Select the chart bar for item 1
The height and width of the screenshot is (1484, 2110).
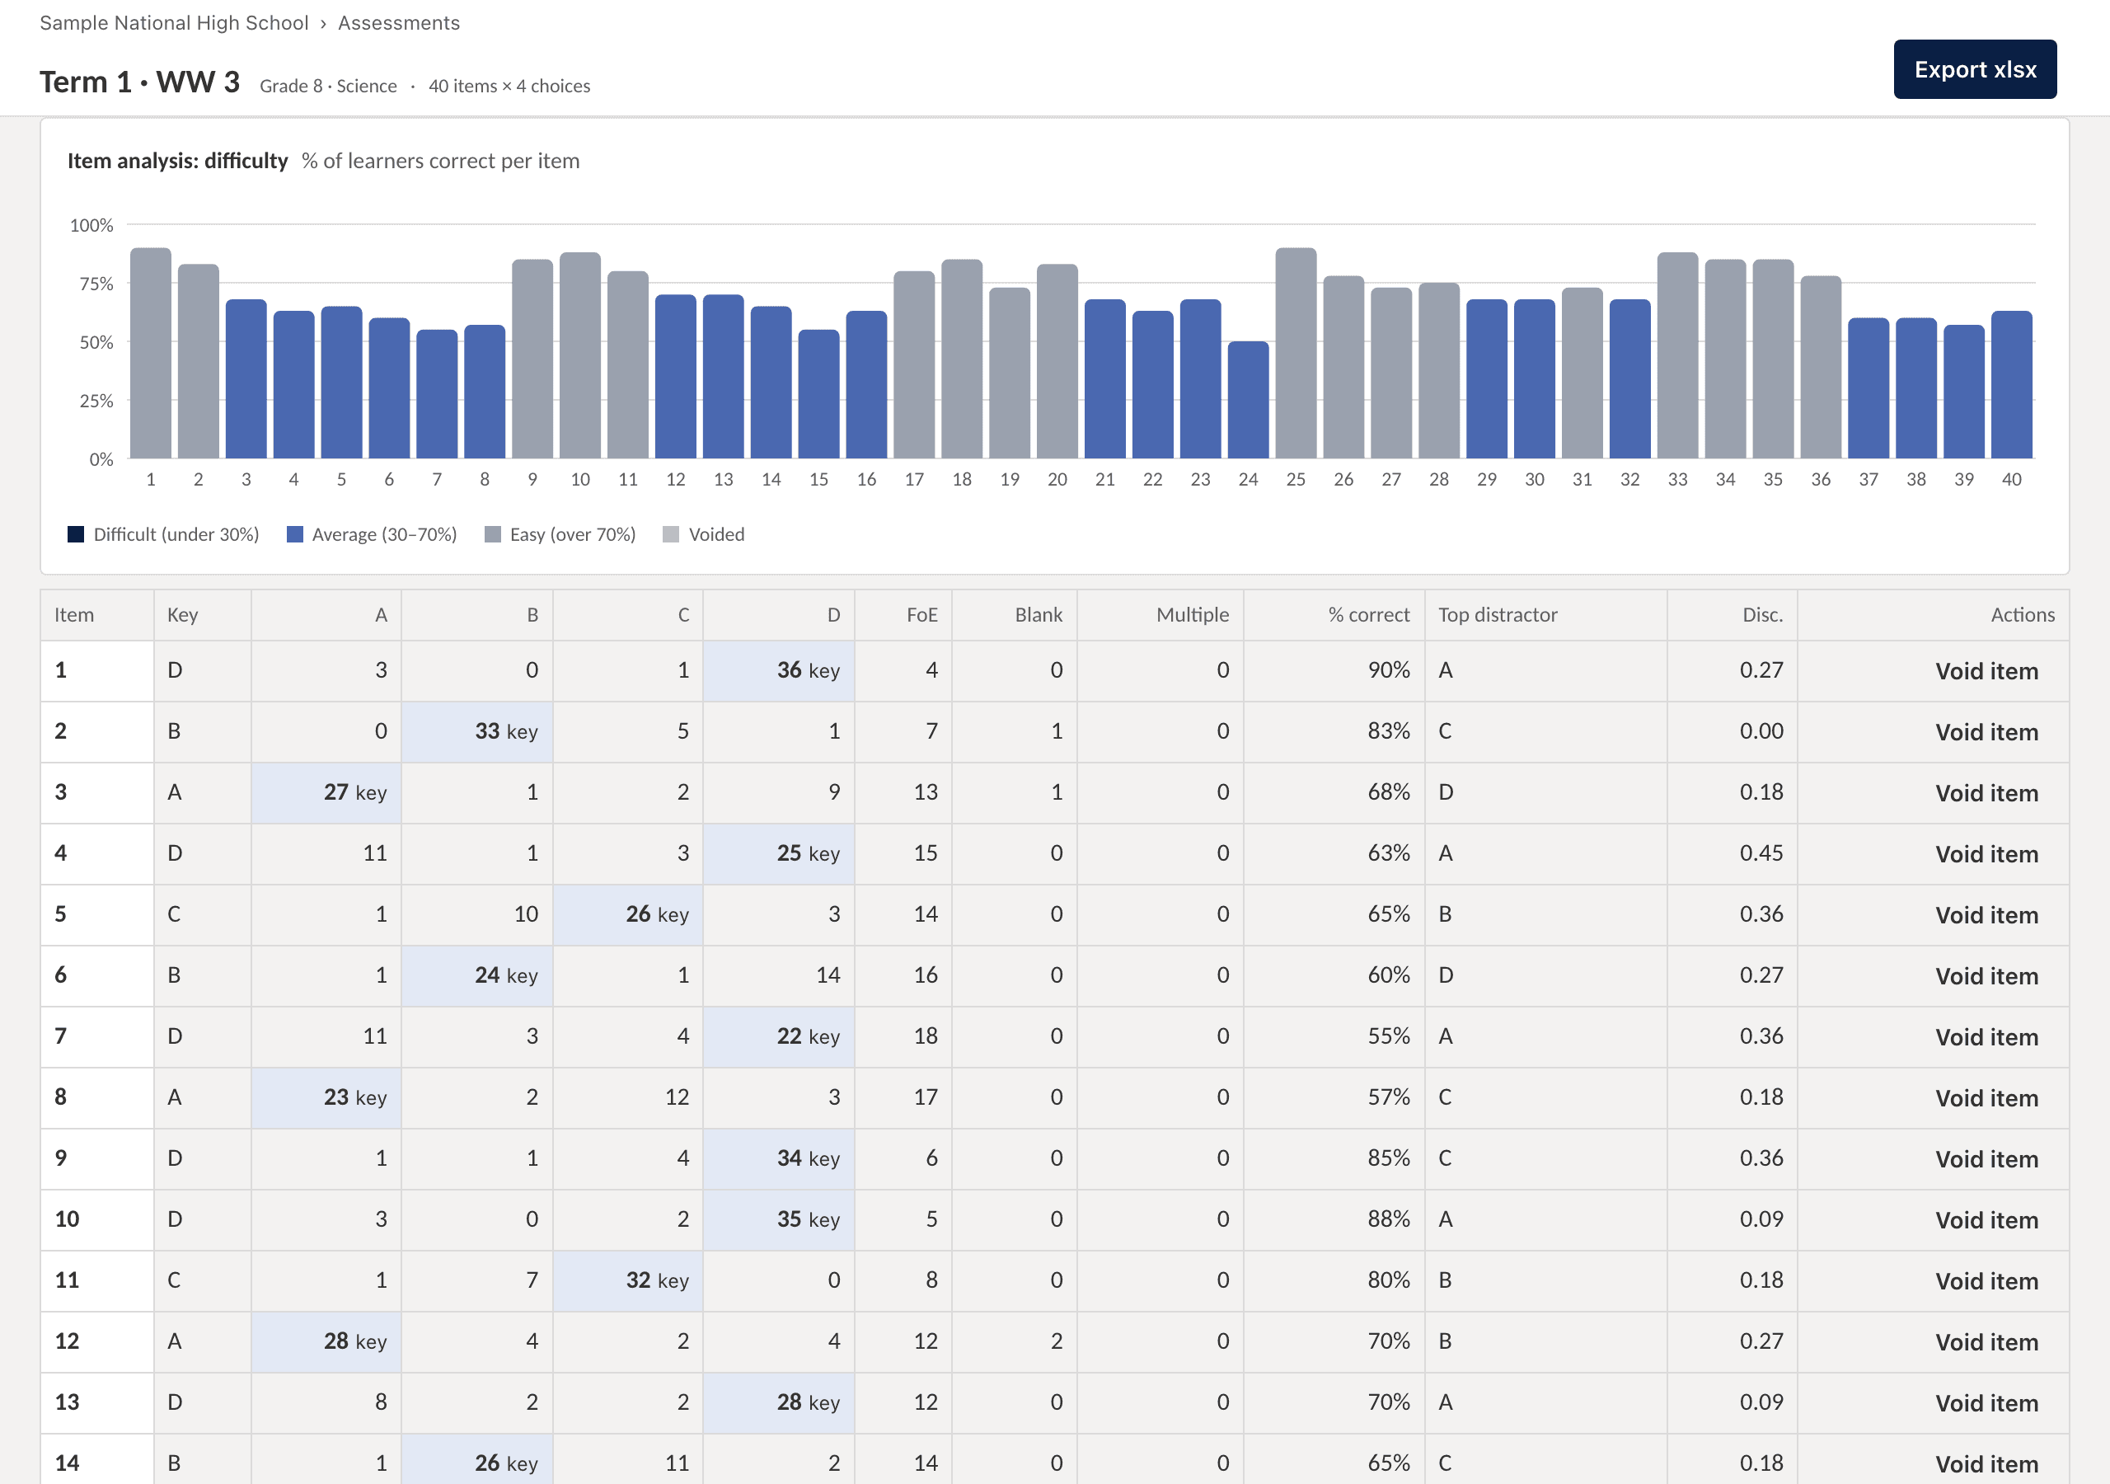click(151, 353)
